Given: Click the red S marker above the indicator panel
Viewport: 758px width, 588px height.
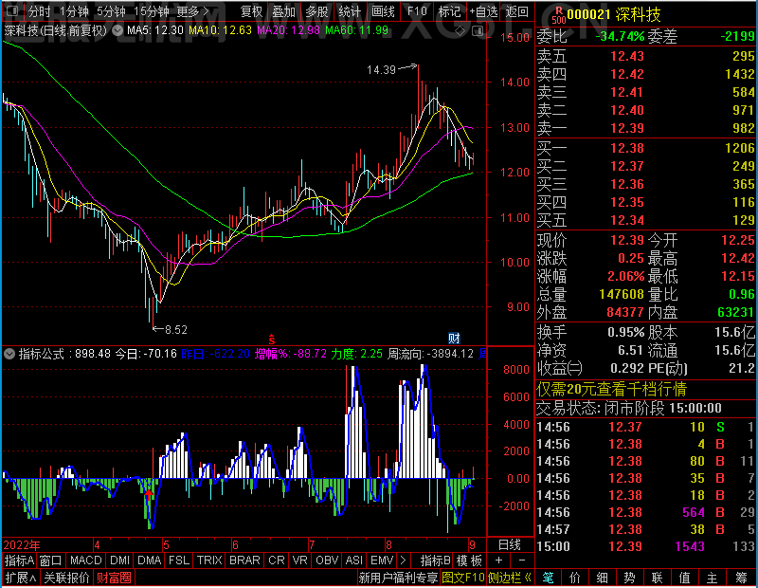Looking at the screenshot, I should tap(272, 339).
